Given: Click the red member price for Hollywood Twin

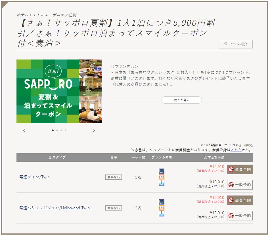Looking at the screenshot, I should pyautogui.click(x=217, y=198).
